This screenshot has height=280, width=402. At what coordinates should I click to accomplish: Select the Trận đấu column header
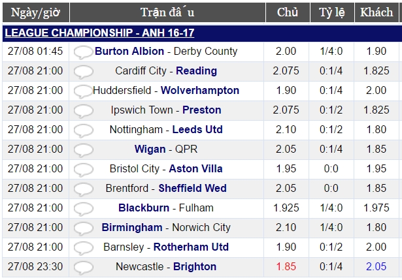click(x=167, y=12)
